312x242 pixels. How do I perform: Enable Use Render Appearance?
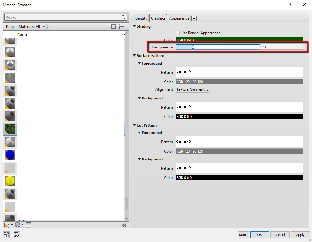coord(177,33)
